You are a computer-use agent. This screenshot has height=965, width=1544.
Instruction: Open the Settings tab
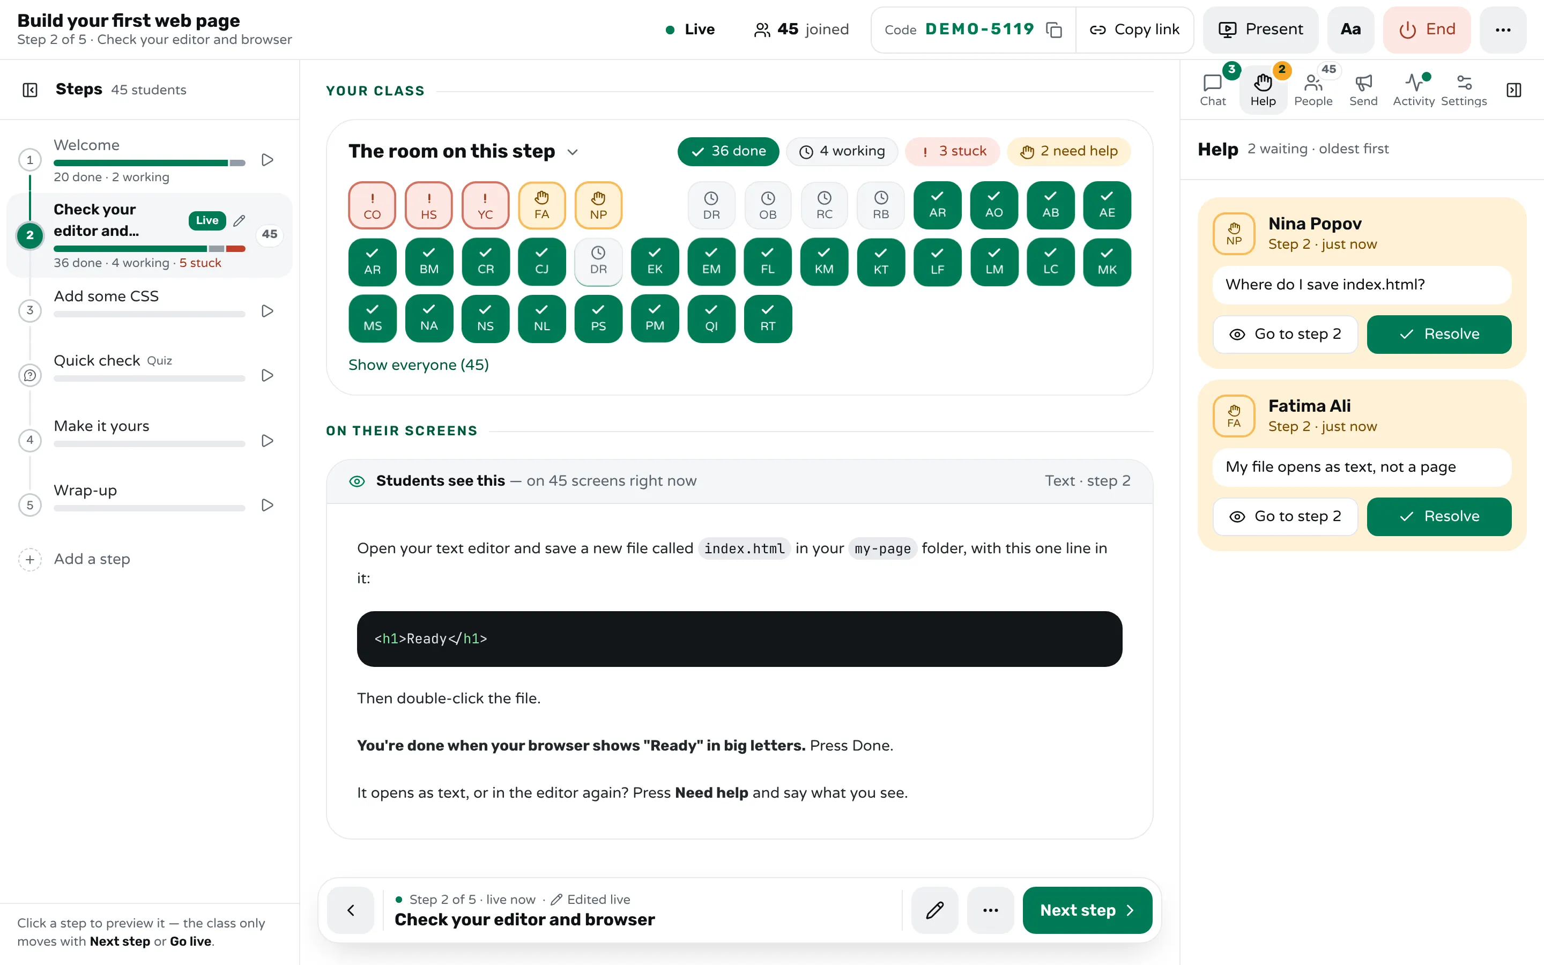1464,90
